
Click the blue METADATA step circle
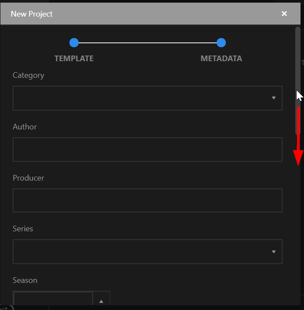pyautogui.click(x=221, y=43)
